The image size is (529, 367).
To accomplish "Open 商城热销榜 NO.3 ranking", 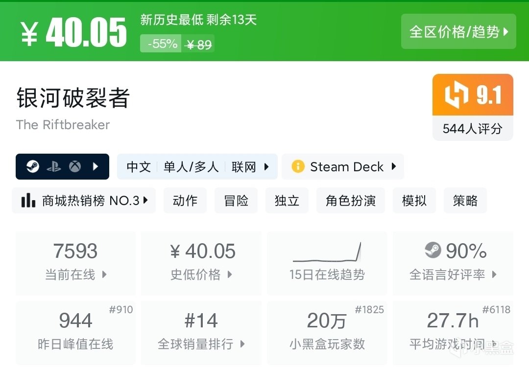I will click(84, 201).
